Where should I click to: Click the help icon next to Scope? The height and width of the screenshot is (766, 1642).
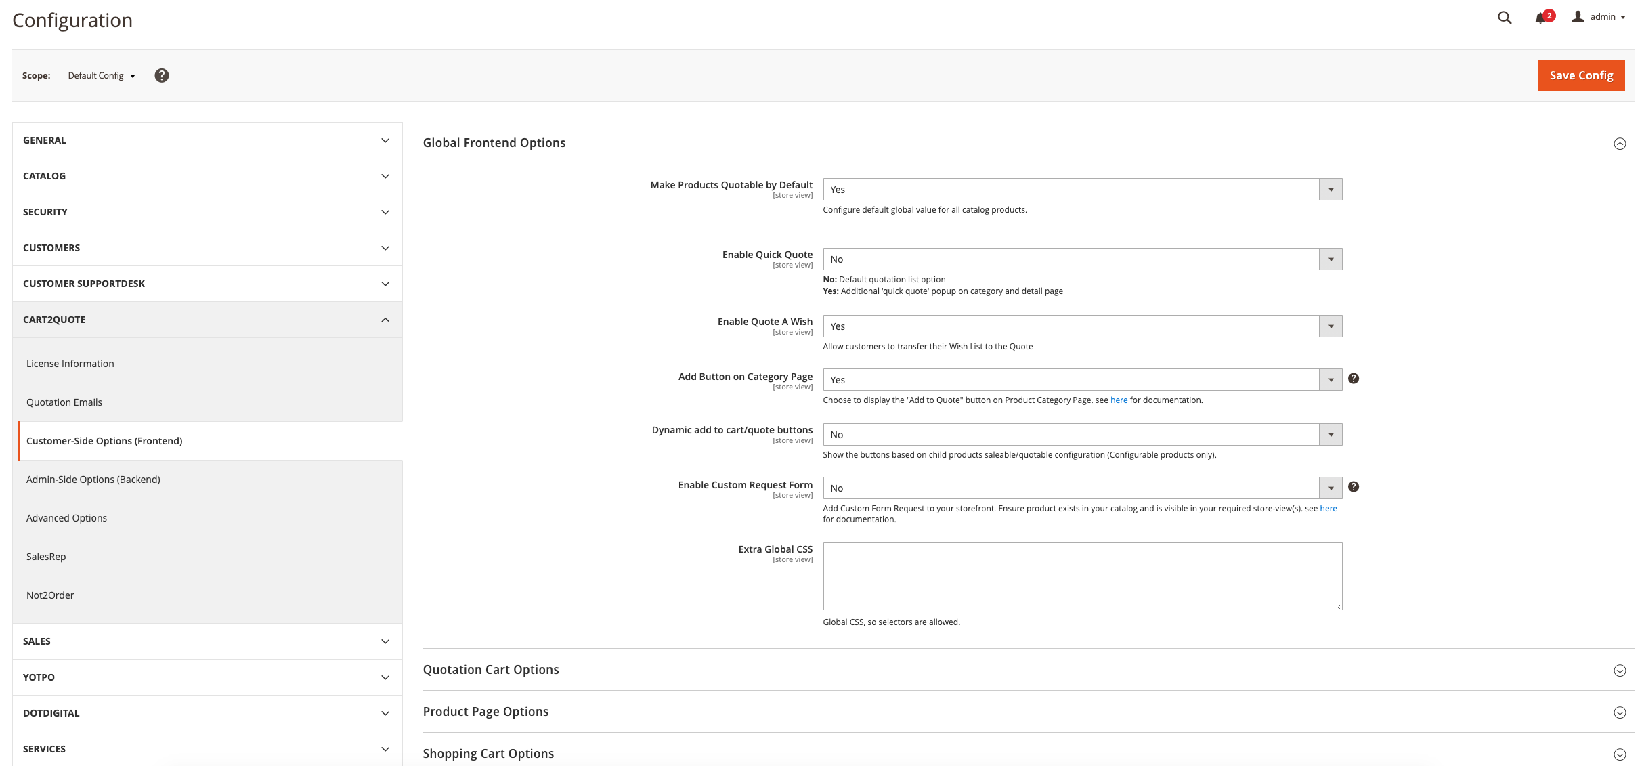point(161,75)
